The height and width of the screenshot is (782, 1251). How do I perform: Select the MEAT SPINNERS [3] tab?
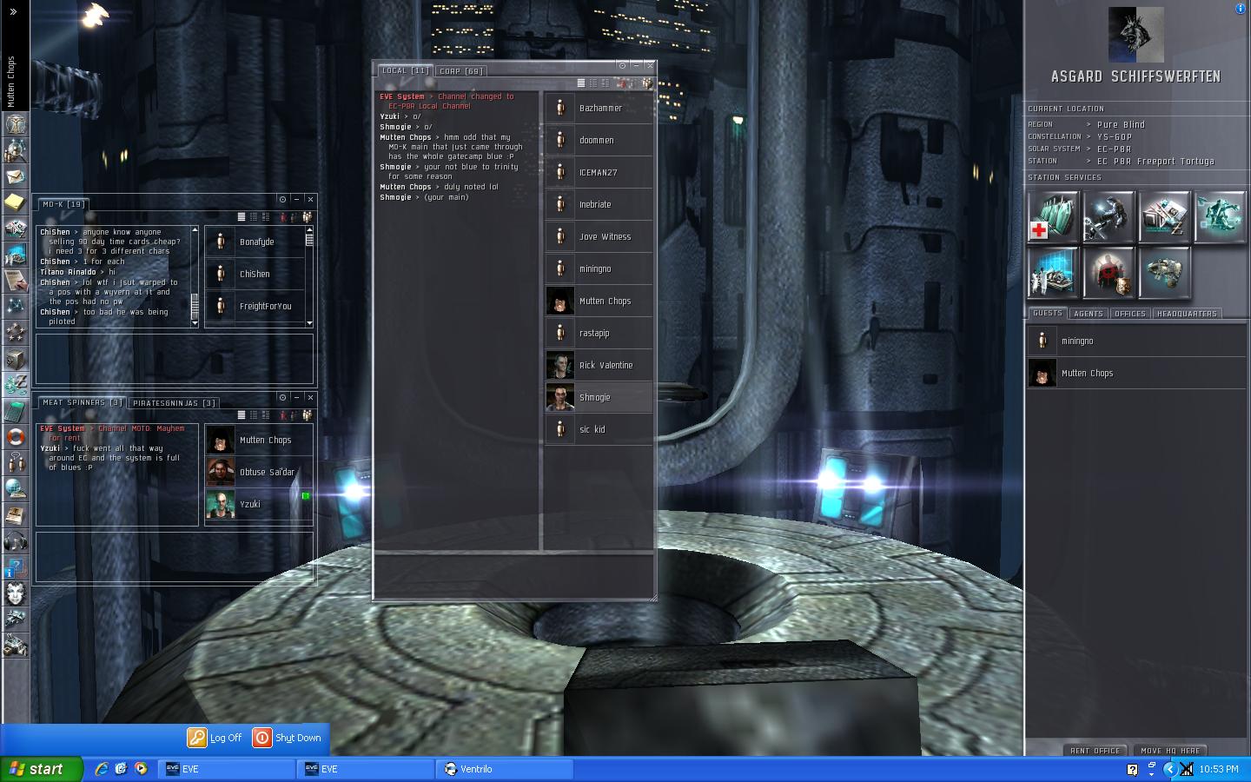pos(82,402)
